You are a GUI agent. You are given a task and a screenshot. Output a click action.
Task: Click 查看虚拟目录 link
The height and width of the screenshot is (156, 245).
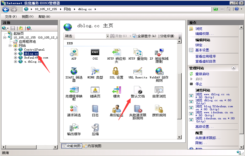coord(206,61)
